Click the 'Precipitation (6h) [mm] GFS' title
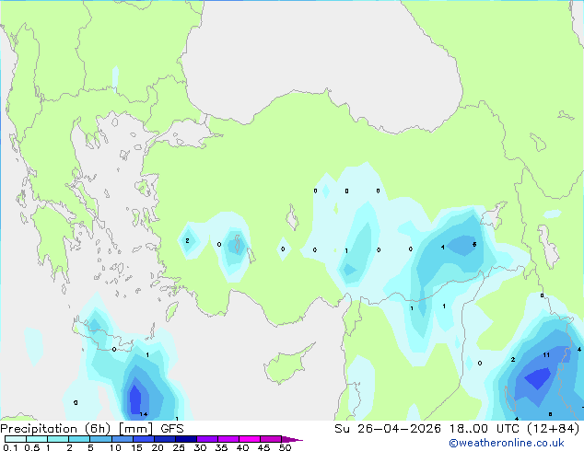Image resolution: width=584 pixels, height=451 pixels. click(x=92, y=429)
